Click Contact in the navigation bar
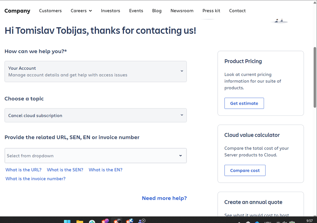317x223 pixels. pos(237,11)
